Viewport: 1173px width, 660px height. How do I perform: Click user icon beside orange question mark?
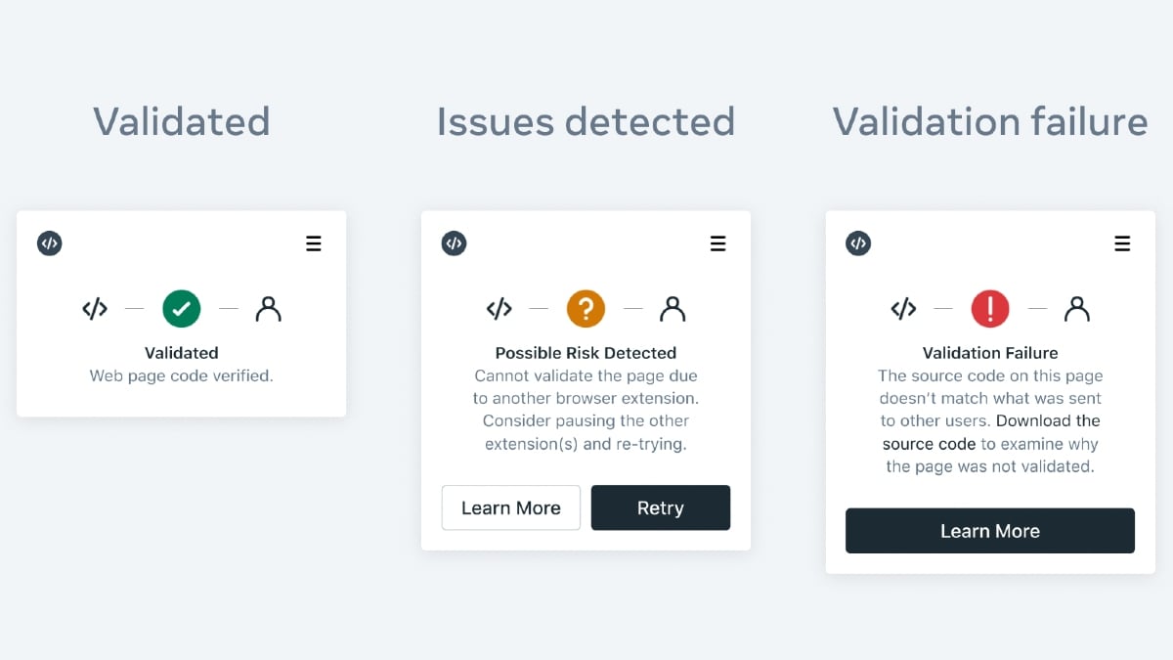coord(673,309)
